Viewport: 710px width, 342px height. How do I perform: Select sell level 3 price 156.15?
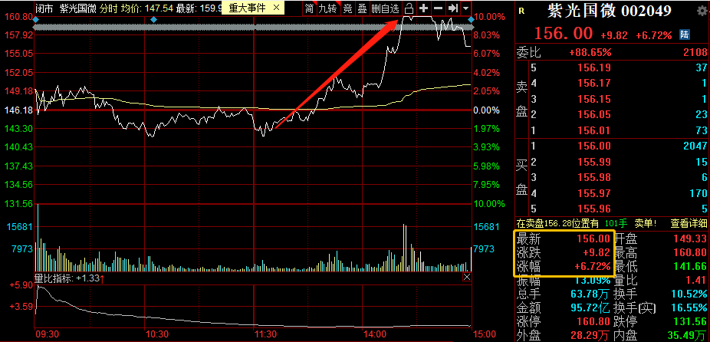coord(594,99)
